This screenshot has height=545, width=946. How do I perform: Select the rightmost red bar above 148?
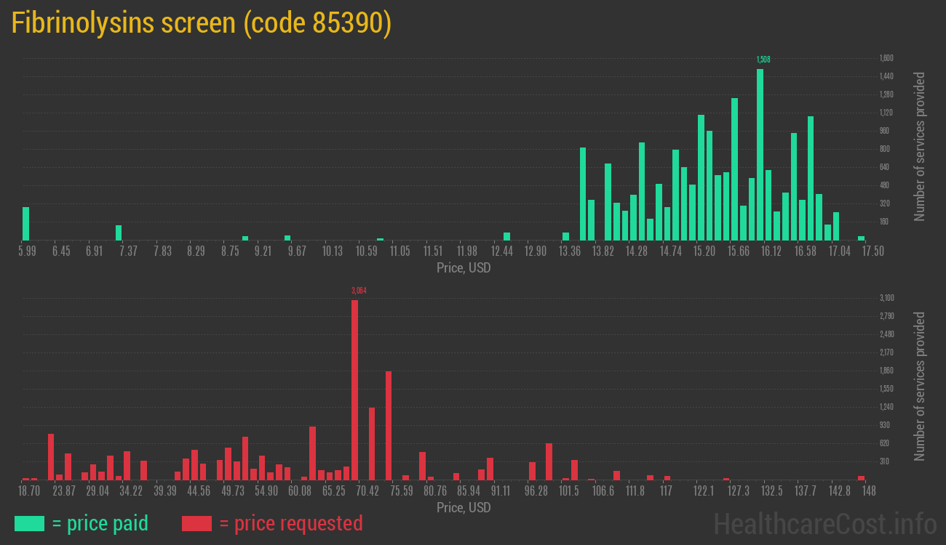pyautogui.click(x=861, y=477)
